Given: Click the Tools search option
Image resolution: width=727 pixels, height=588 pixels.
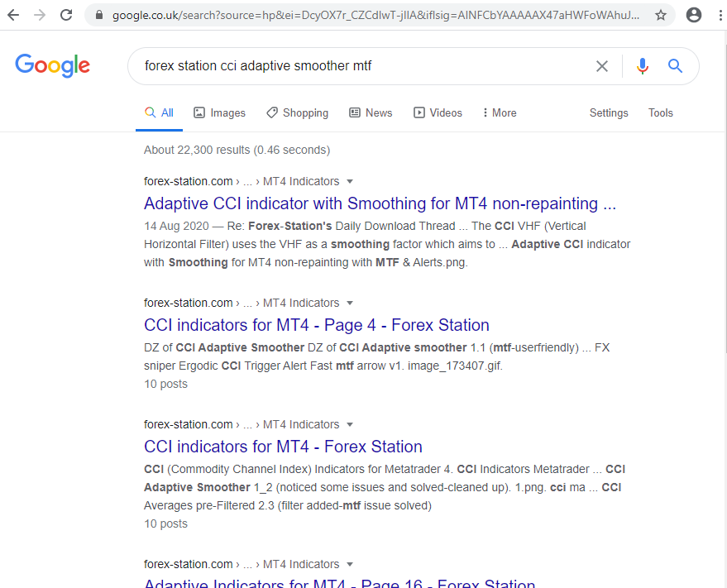Looking at the screenshot, I should [x=660, y=112].
